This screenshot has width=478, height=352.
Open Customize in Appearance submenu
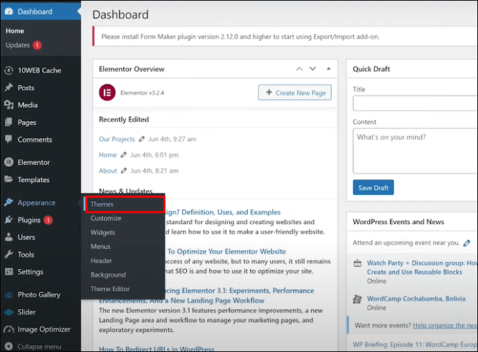pos(106,218)
